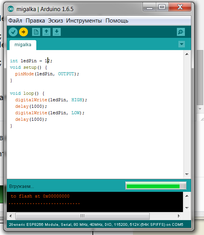Open the Serial Monitor magnifier icon
The image size is (204, 235).
(181, 32)
